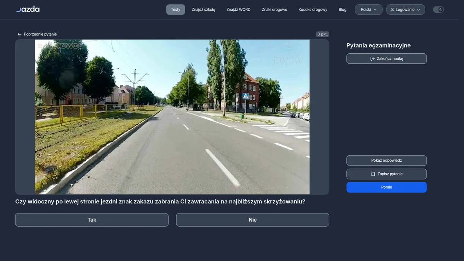This screenshot has width=464, height=261.
Task: Go to Kodeks drogowy page
Action: click(x=313, y=10)
